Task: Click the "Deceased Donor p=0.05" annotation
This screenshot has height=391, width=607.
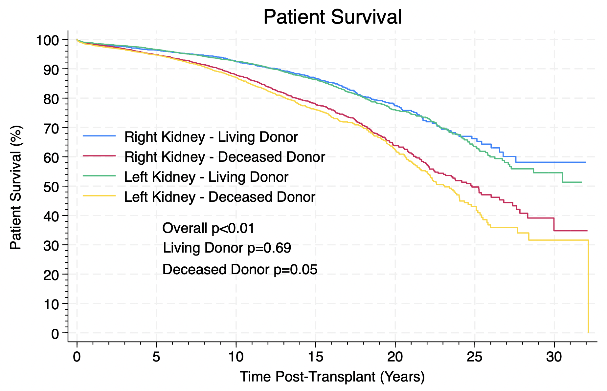Action: (240, 270)
